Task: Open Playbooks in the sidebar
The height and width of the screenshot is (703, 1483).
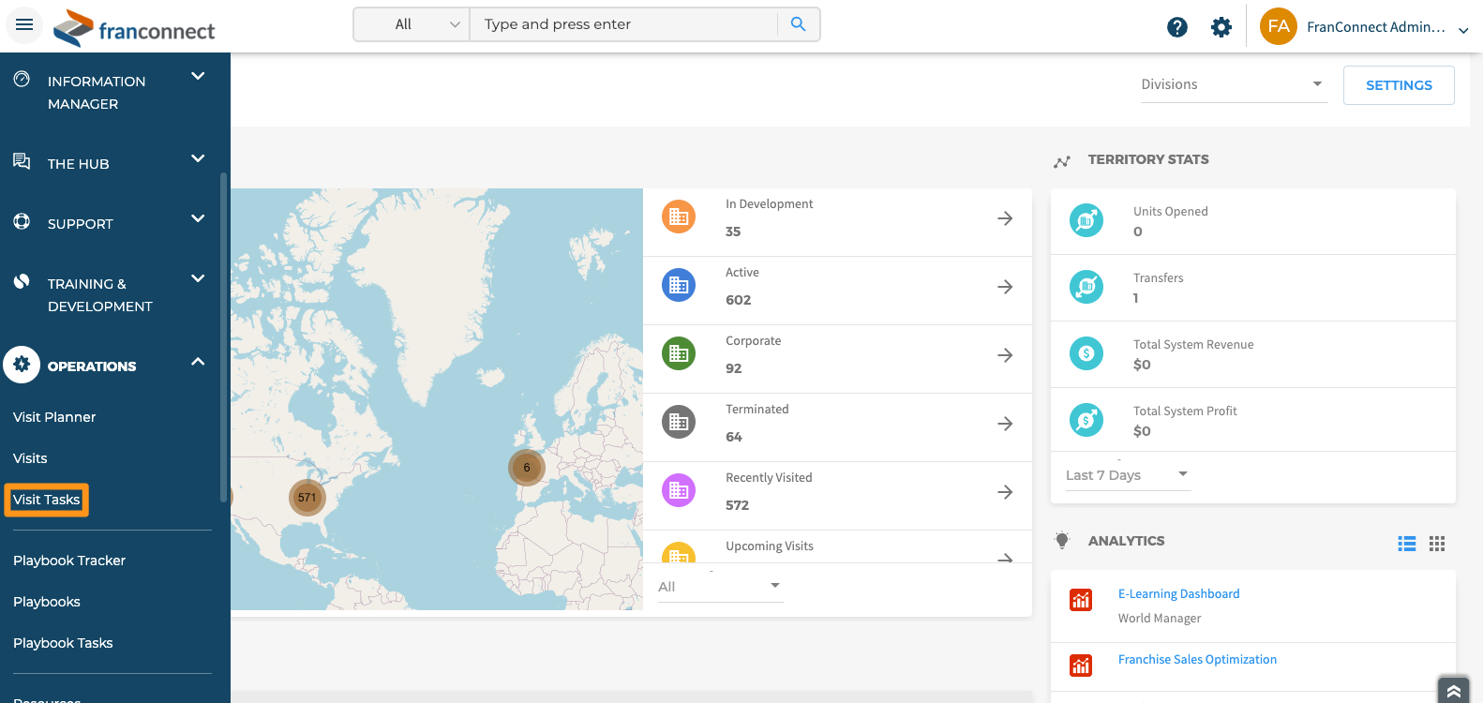Action: [47, 602]
